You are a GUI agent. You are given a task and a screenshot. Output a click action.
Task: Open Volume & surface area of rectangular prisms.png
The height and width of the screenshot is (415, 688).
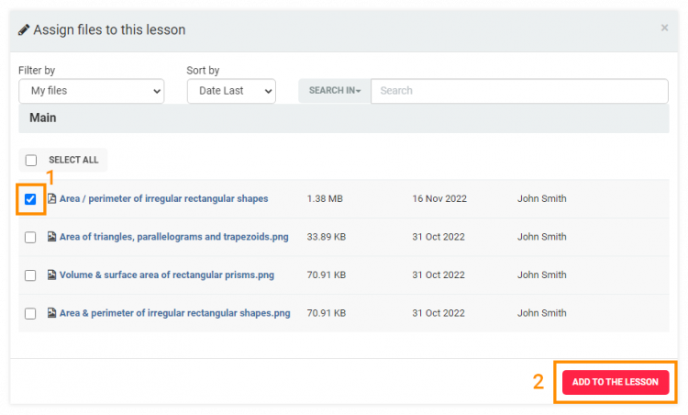click(x=165, y=275)
